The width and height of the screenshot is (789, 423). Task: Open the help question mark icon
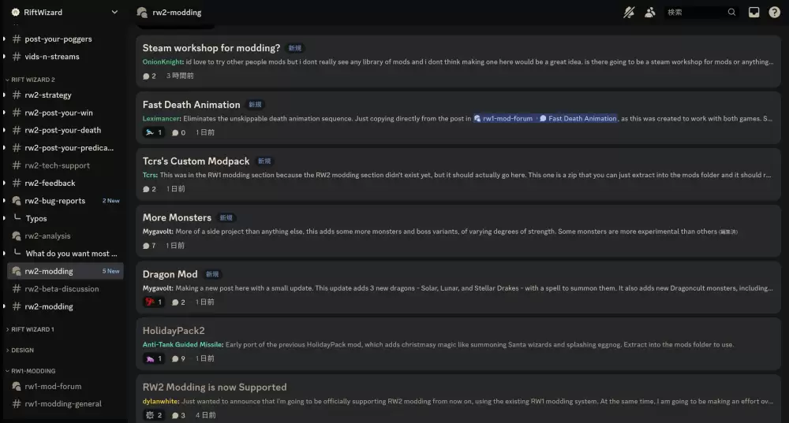click(x=775, y=13)
